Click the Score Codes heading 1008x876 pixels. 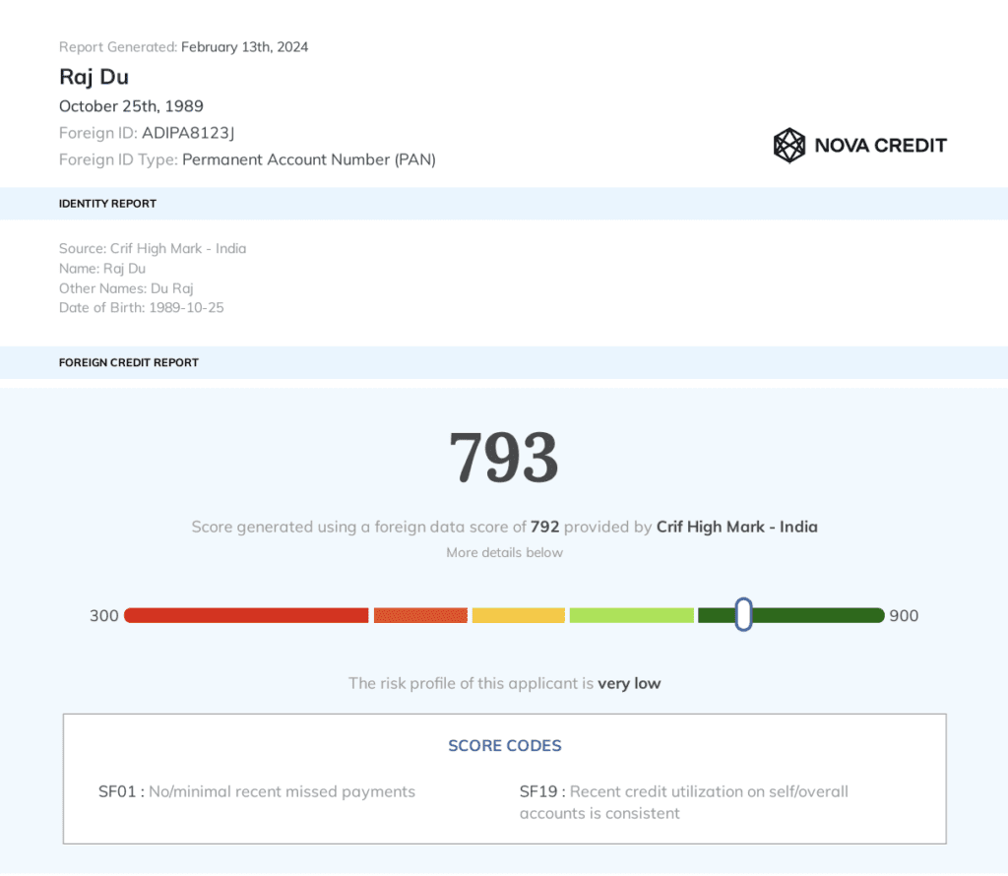point(504,745)
